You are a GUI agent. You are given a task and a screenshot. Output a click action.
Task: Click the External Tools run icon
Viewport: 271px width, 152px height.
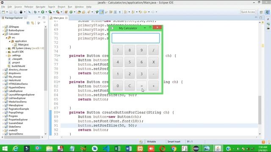click(x=58, y=12)
